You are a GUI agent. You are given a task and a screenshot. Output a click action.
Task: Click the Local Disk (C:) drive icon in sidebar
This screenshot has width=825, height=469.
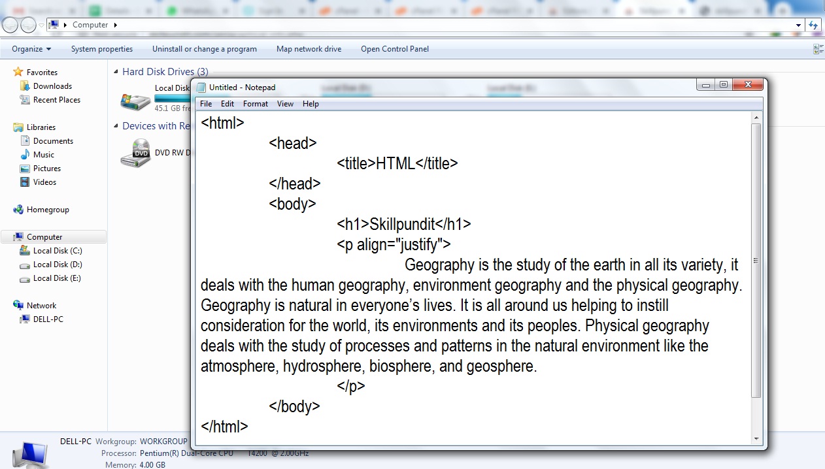coord(25,250)
